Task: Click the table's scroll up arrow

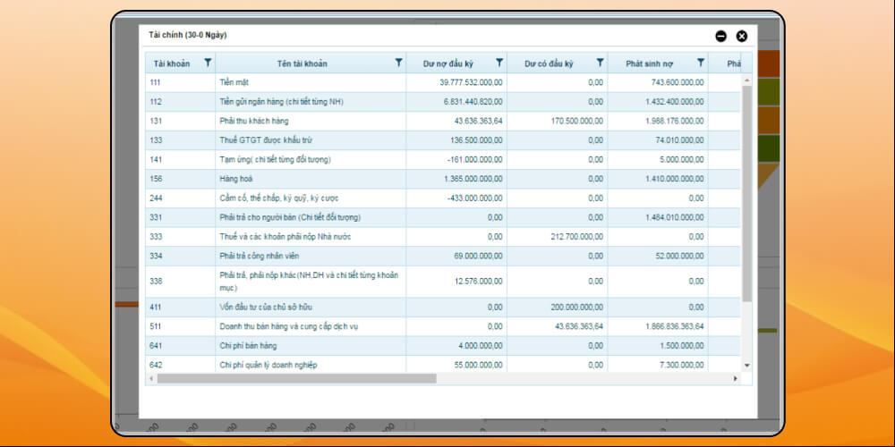Action: pos(747,80)
